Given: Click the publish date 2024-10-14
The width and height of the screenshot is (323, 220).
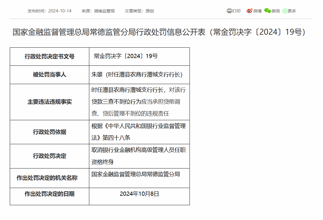Looking at the screenshot, I should (x=60, y=11).
